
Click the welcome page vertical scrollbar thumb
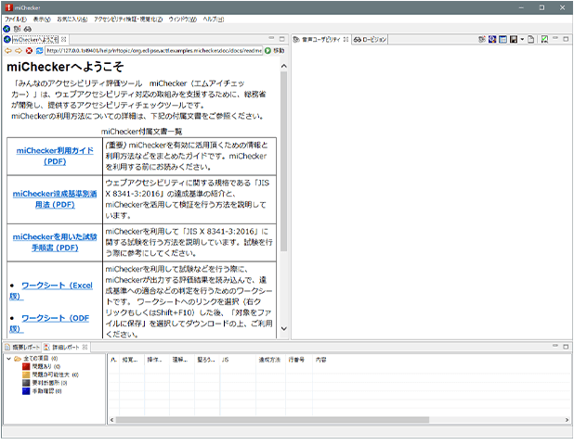[283, 161]
